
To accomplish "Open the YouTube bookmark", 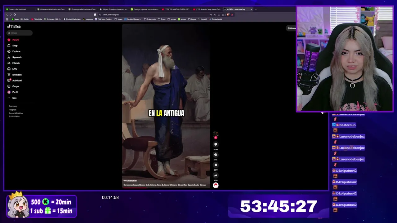I will coord(37,19).
